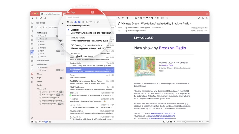Open the closed tabs trash in the tab bar

(x=207, y=14)
